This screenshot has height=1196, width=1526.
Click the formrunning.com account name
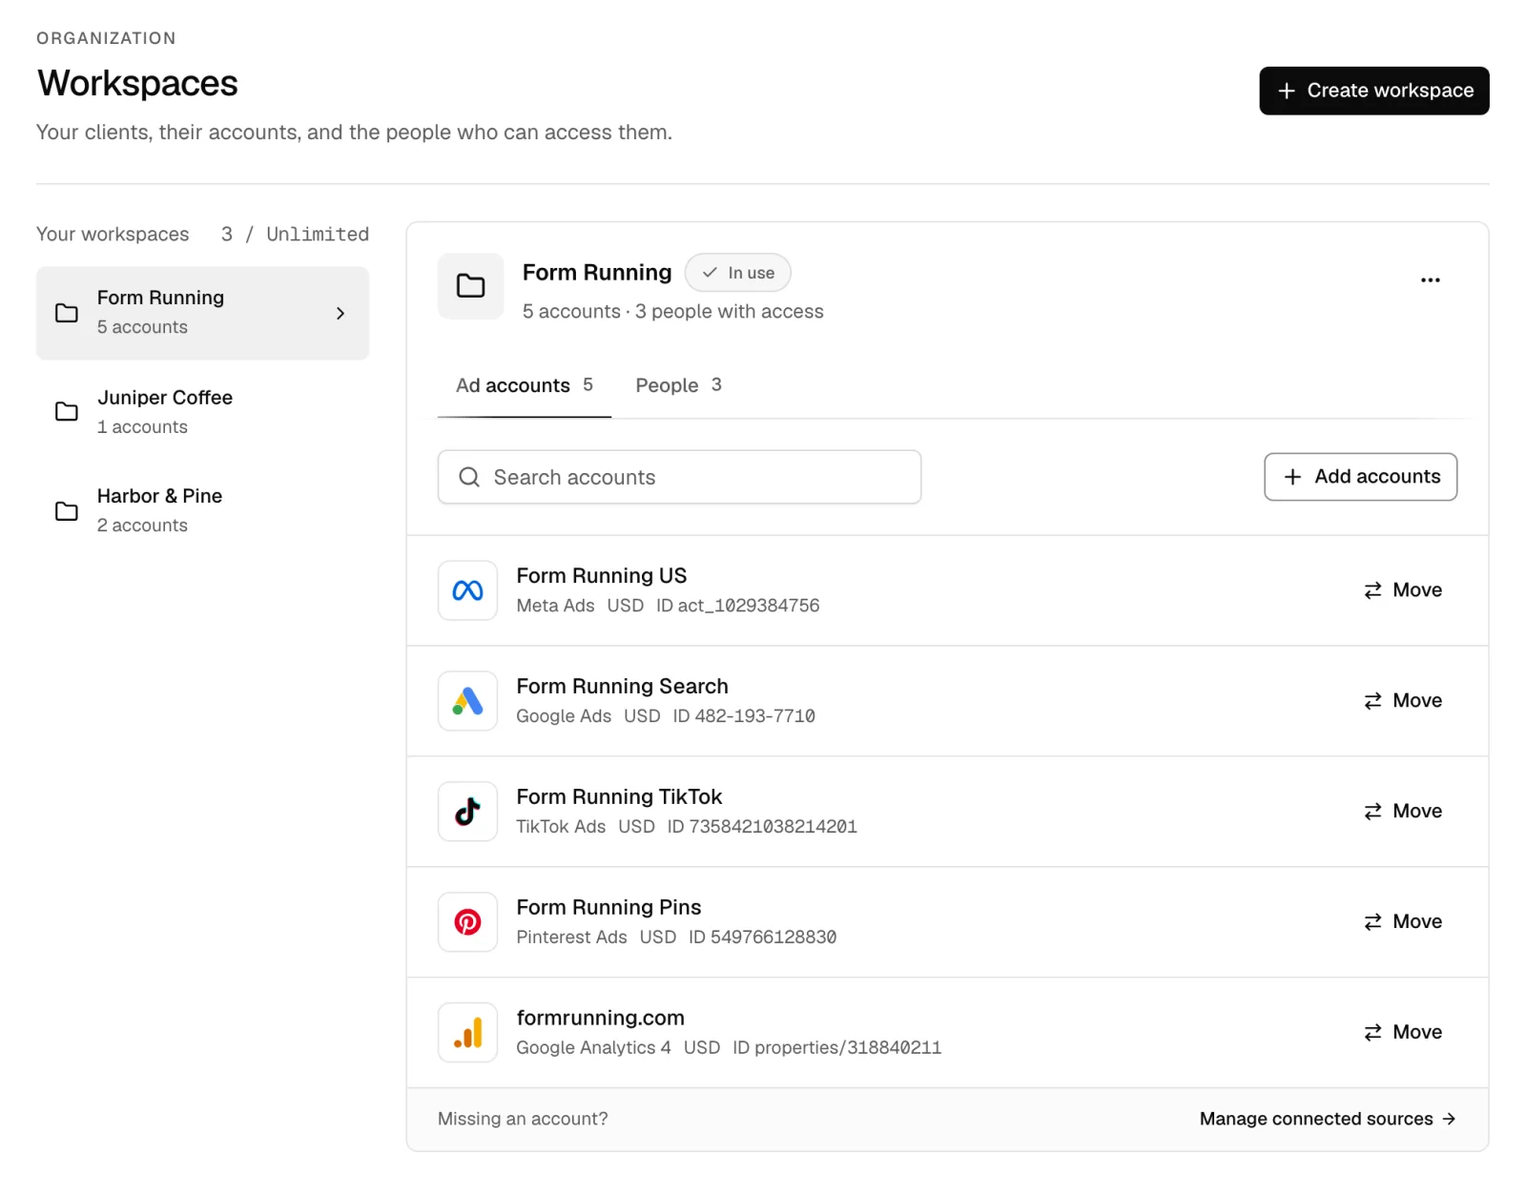[x=601, y=1019]
